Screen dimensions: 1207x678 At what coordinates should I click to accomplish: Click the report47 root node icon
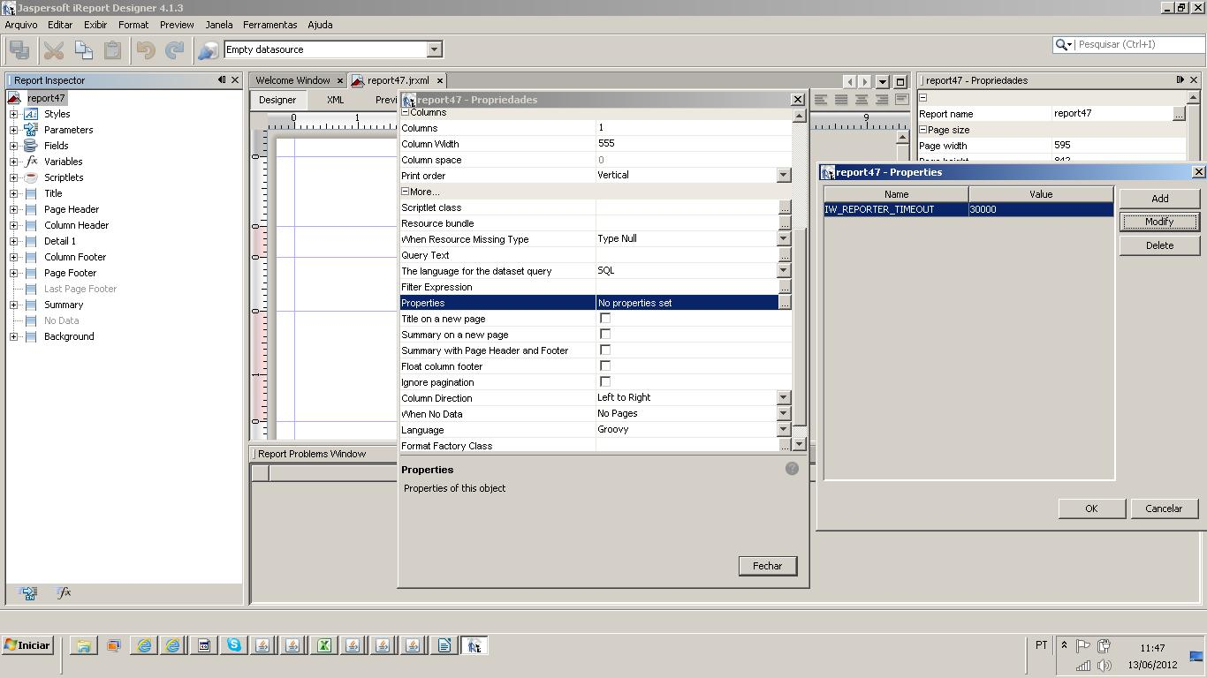point(14,98)
